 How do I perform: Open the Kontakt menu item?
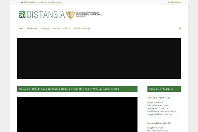pos(67,28)
